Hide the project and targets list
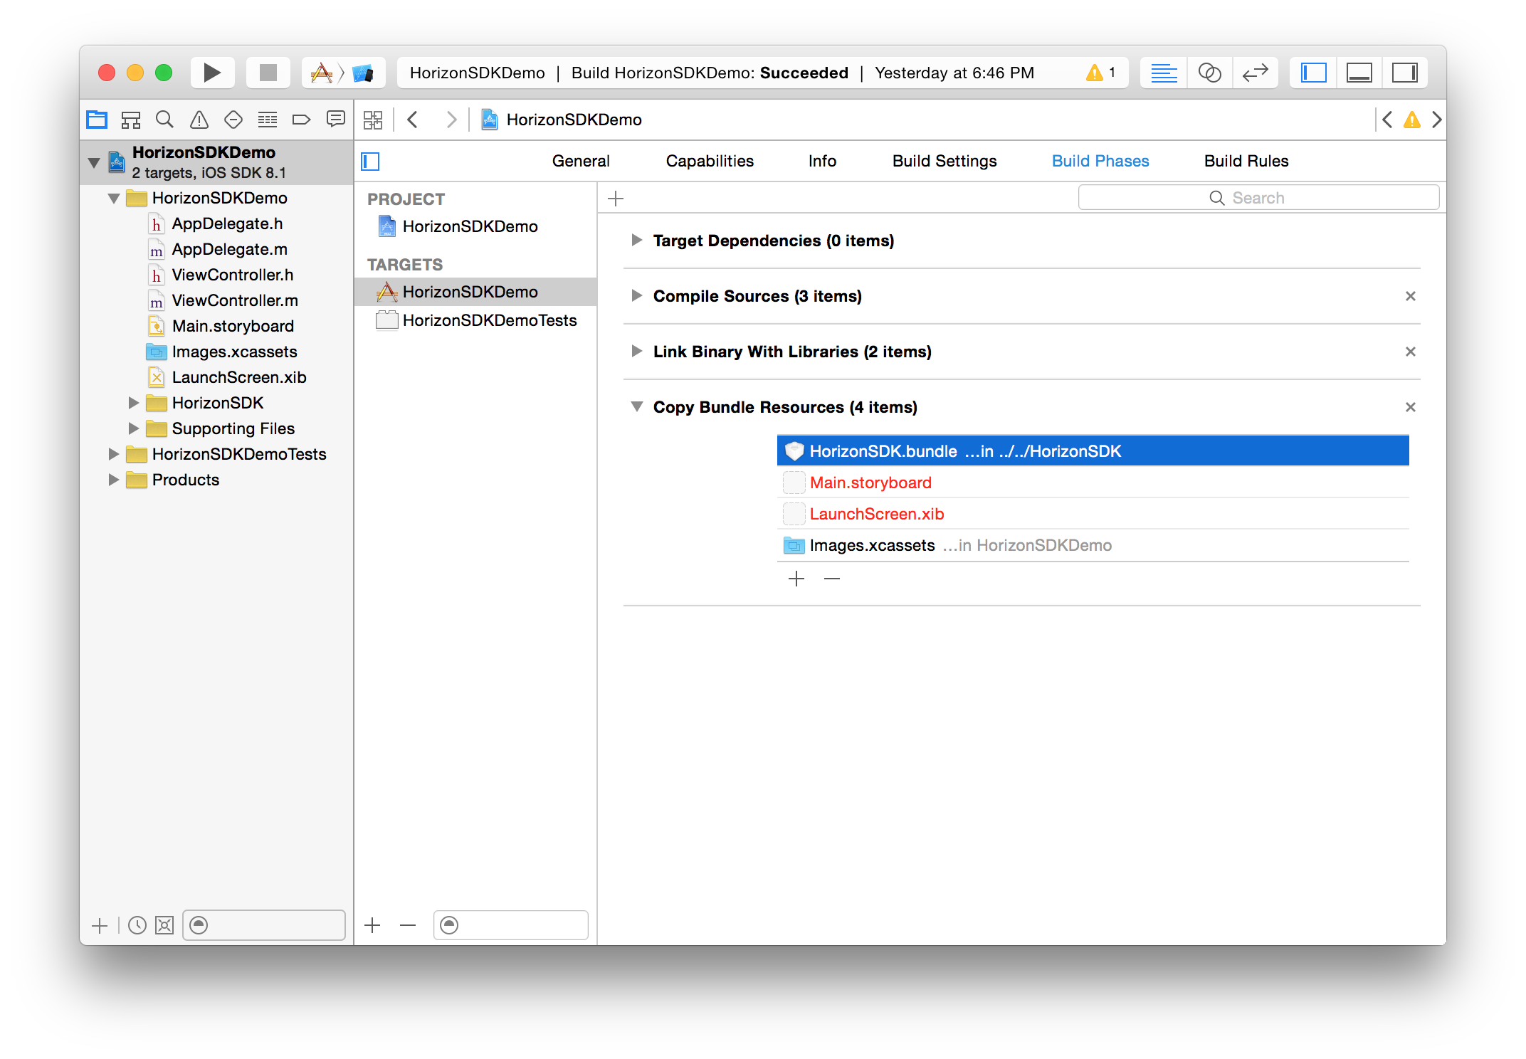This screenshot has height=1059, width=1526. point(371,162)
